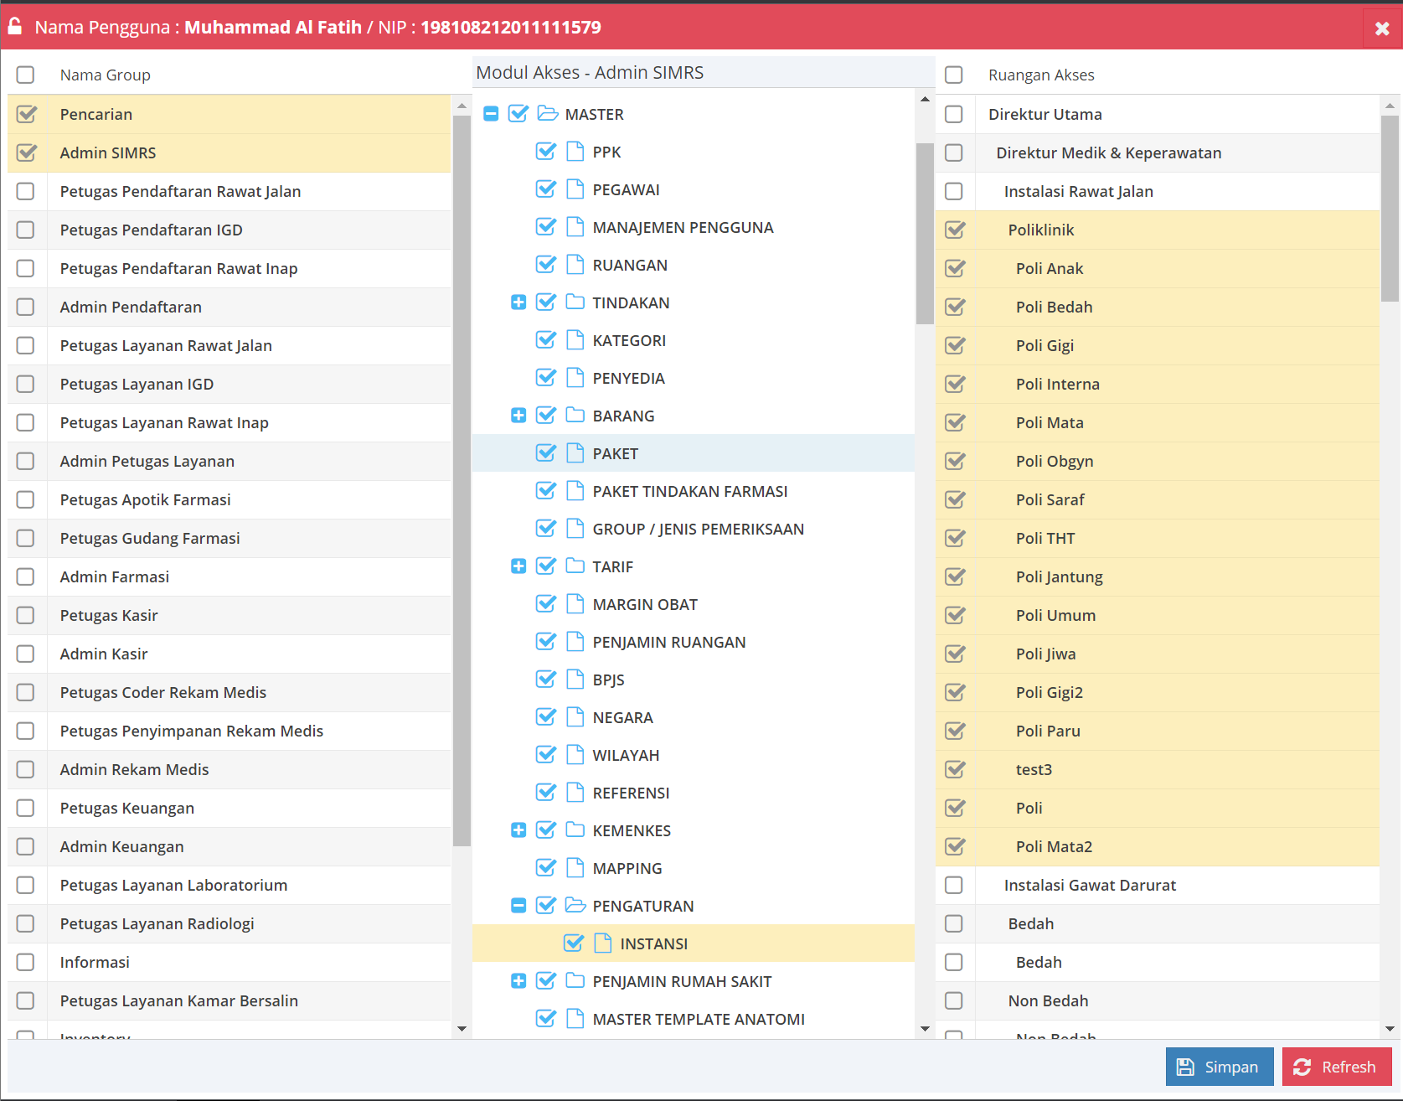Image resolution: width=1403 pixels, height=1101 pixels.
Task: Click the BPJS document icon
Action: tap(575, 680)
